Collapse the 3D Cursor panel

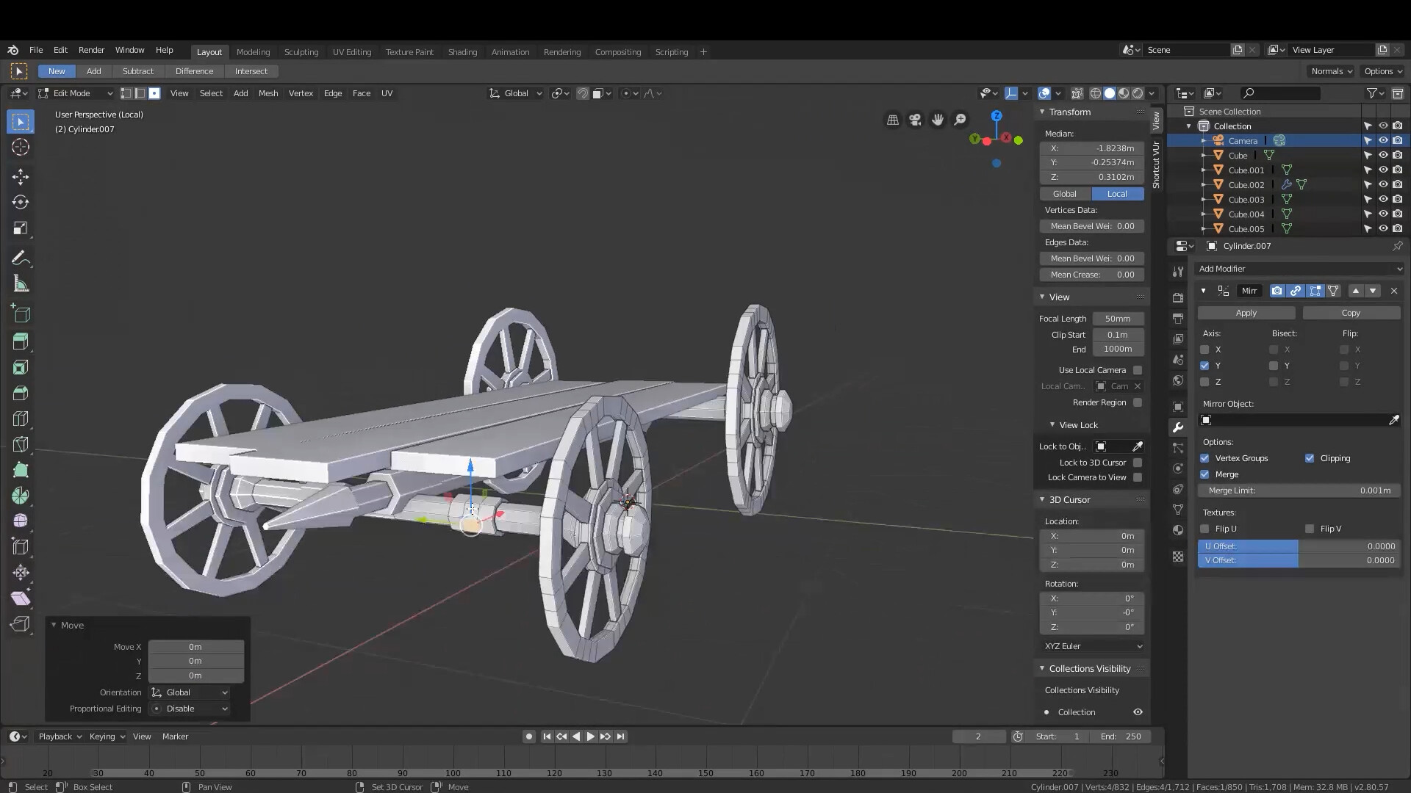(x=1042, y=499)
